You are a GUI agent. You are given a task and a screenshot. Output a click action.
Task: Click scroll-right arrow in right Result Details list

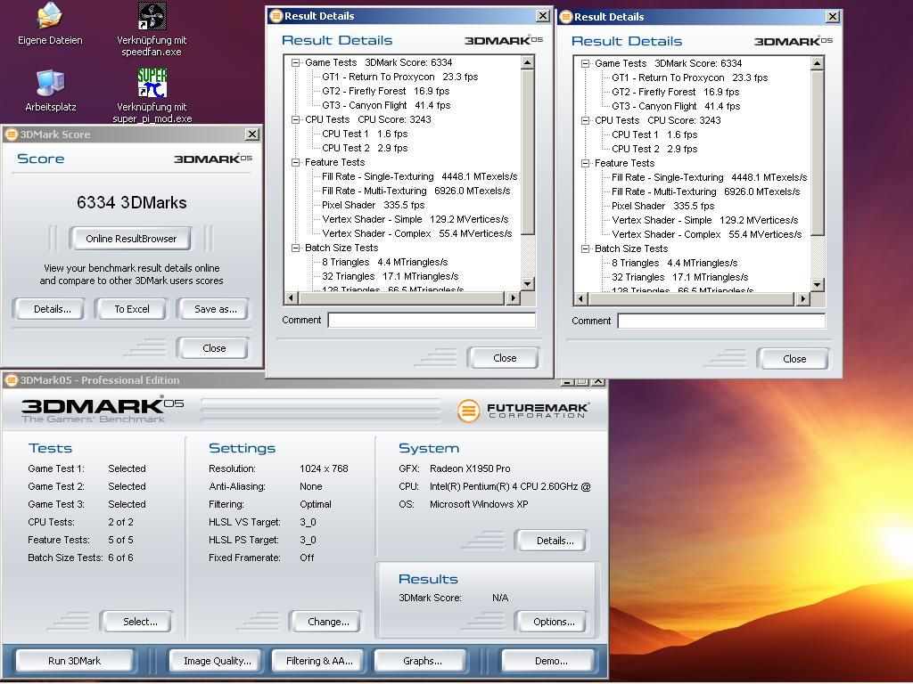click(802, 299)
